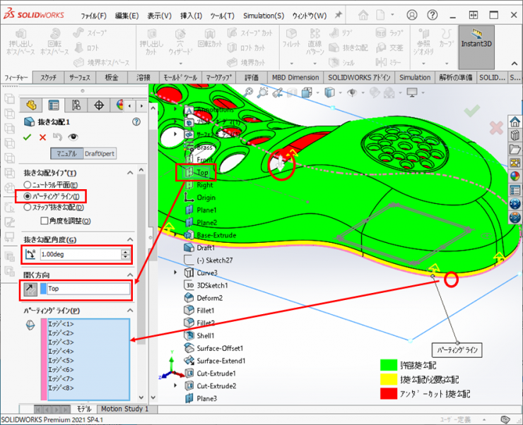523x425 pixels.
Task: Expand the Curve3 feature tree node
Action: (175, 273)
